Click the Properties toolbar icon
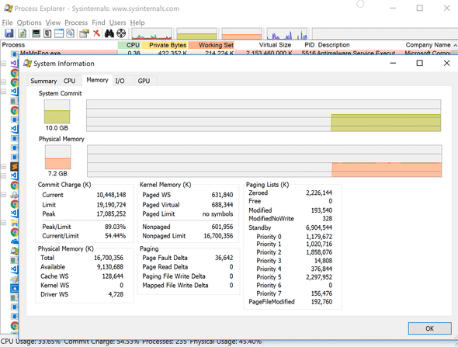The width and height of the screenshot is (458, 347). 84,33
